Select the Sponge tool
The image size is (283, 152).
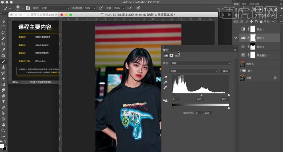tap(3, 96)
